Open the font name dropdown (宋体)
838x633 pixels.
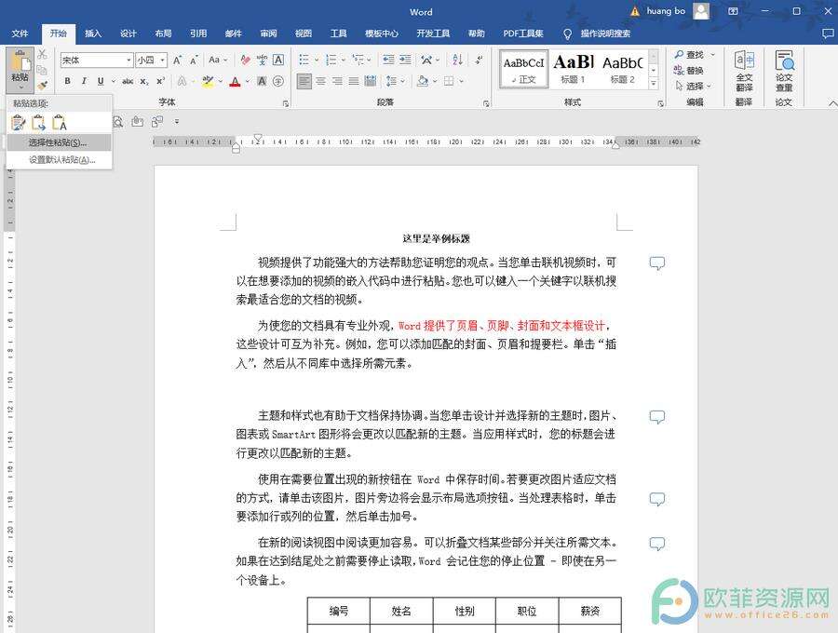[128, 60]
